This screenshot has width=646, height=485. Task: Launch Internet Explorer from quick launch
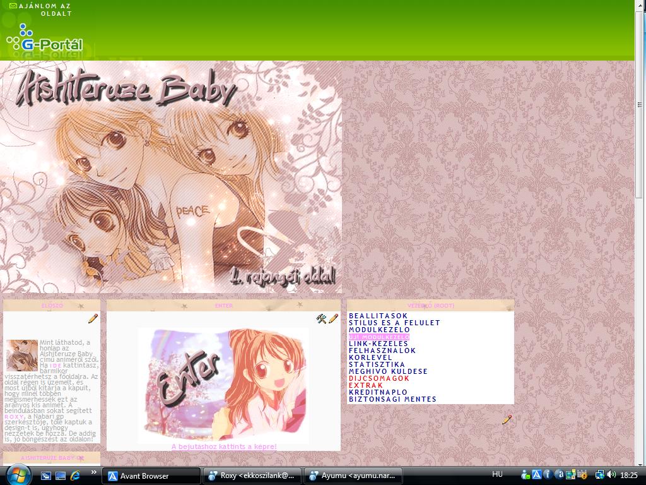tap(75, 476)
